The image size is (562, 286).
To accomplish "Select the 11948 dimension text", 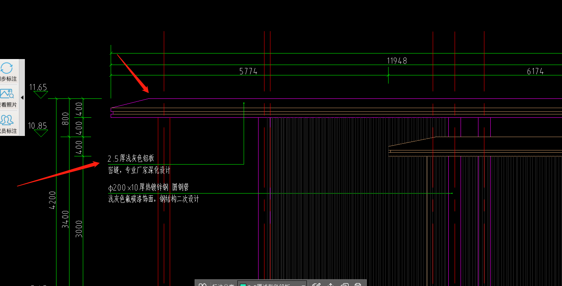I will pyautogui.click(x=397, y=61).
